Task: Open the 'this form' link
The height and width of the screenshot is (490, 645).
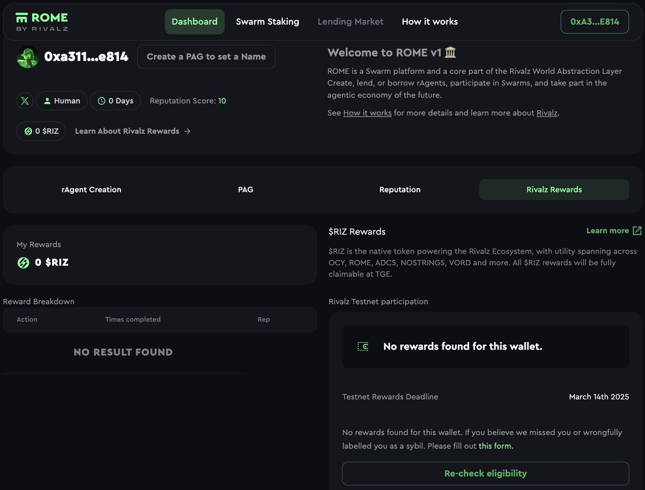Action: [495, 446]
